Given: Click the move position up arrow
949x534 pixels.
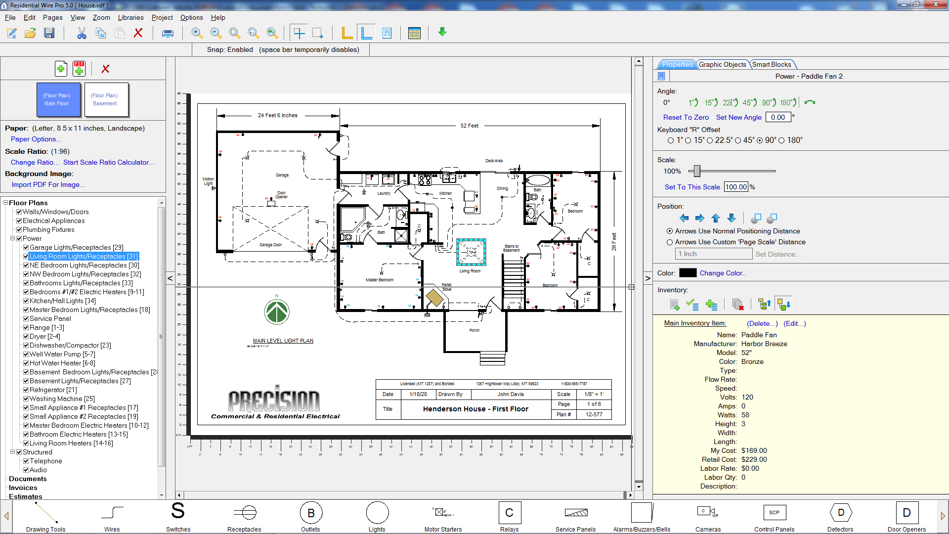Looking at the screenshot, I should click(715, 218).
